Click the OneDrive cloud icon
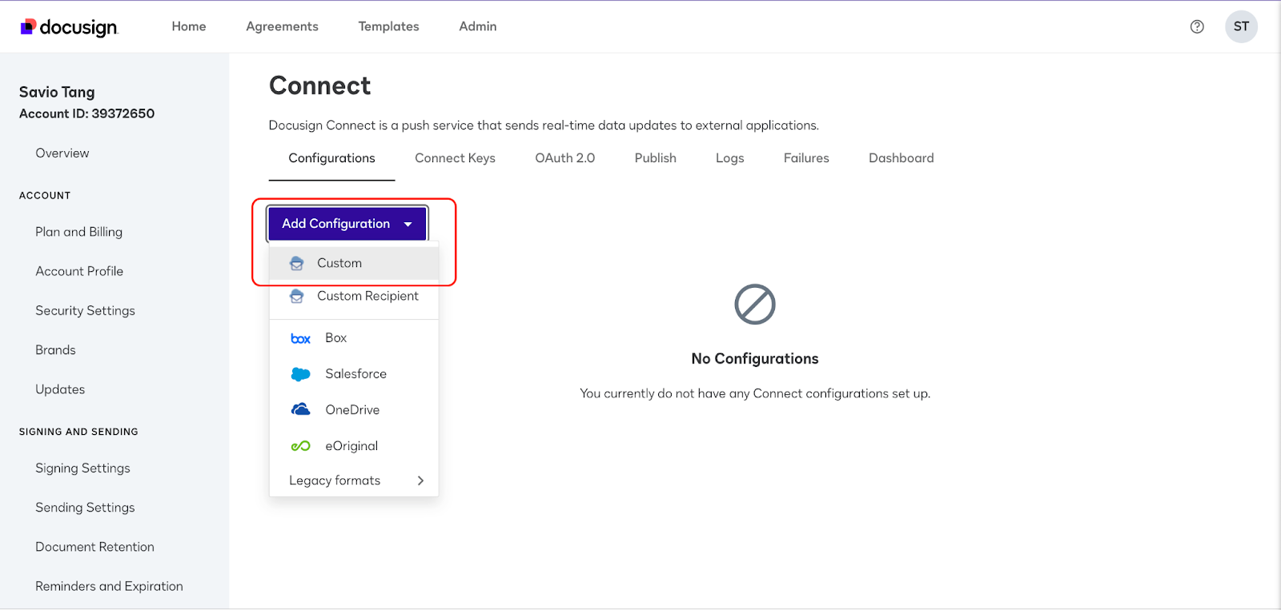The image size is (1281, 610). (300, 410)
